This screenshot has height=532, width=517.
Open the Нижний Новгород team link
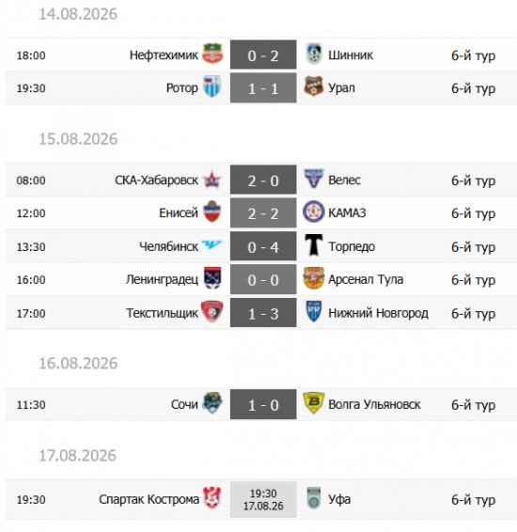(378, 313)
